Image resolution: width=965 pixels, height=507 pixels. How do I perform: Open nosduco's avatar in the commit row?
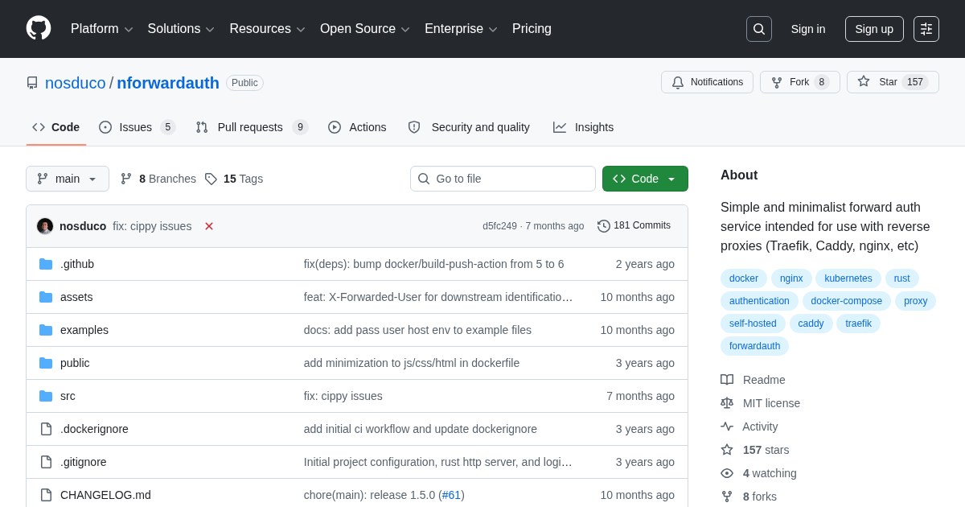point(45,226)
